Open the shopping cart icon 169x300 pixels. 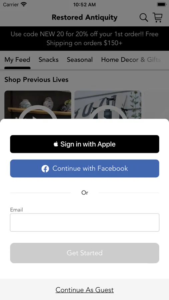(158, 17)
